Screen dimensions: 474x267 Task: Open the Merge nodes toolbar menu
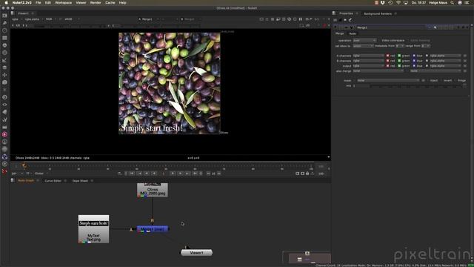(x=4, y=67)
